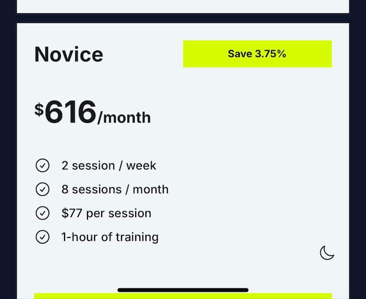Tap the "/month" billing period label
366x299 pixels.
pyautogui.click(x=124, y=118)
